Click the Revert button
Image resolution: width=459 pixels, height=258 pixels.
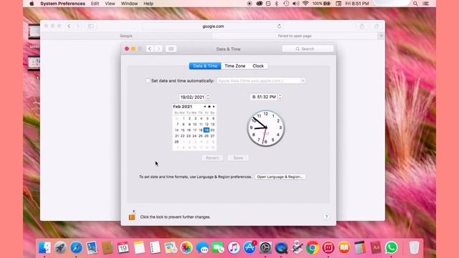pos(212,158)
